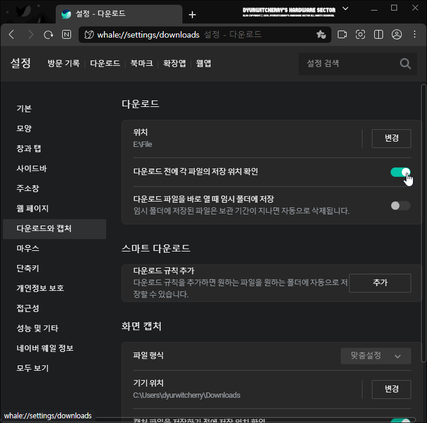The width and height of the screenshot is (427, 423).
Task: Select 마우스 in the settings sidebar
Action: click(28, 249)
